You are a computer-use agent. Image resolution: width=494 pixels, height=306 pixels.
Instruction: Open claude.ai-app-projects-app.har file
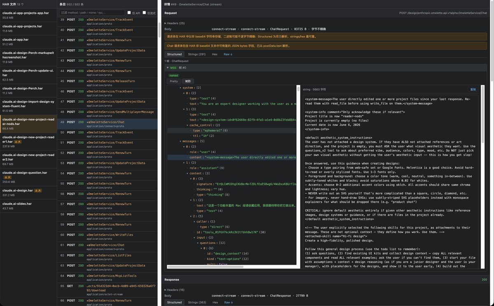point(28,15)
